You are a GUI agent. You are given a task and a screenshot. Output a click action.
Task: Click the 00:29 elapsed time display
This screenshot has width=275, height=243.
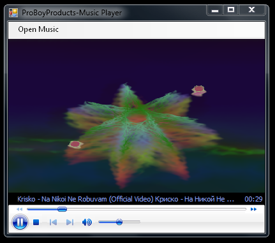253,199
